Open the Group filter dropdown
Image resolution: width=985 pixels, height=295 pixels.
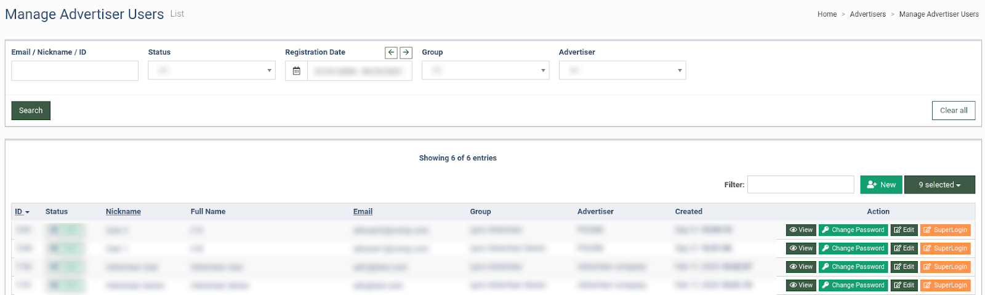coord(485,70)
